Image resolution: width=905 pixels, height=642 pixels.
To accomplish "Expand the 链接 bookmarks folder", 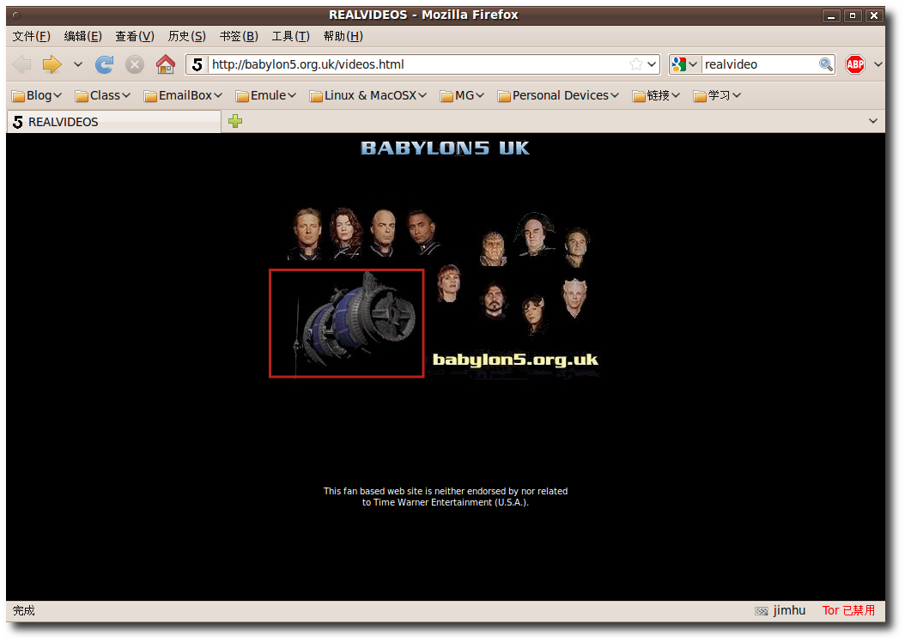I will 656,95.
